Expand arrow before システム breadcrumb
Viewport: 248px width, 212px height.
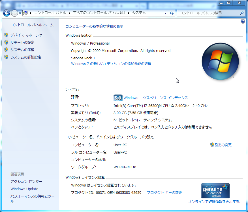[x=129, y=13]
